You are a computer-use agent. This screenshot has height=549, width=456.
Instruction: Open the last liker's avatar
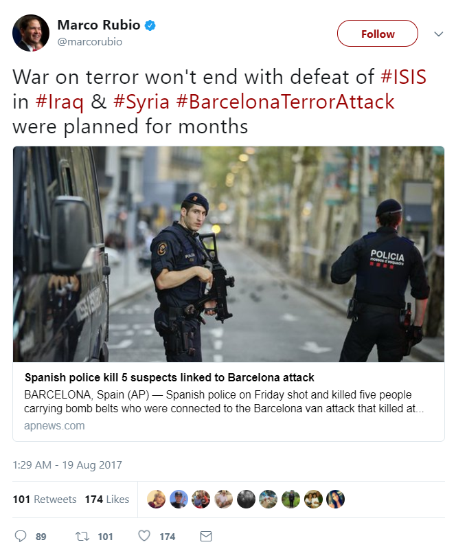tap(335, 499)
